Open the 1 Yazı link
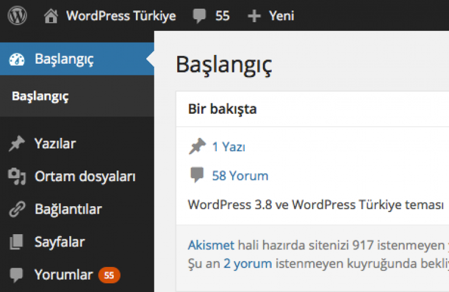This screenshot has height=292, width=449. [229, 147]
